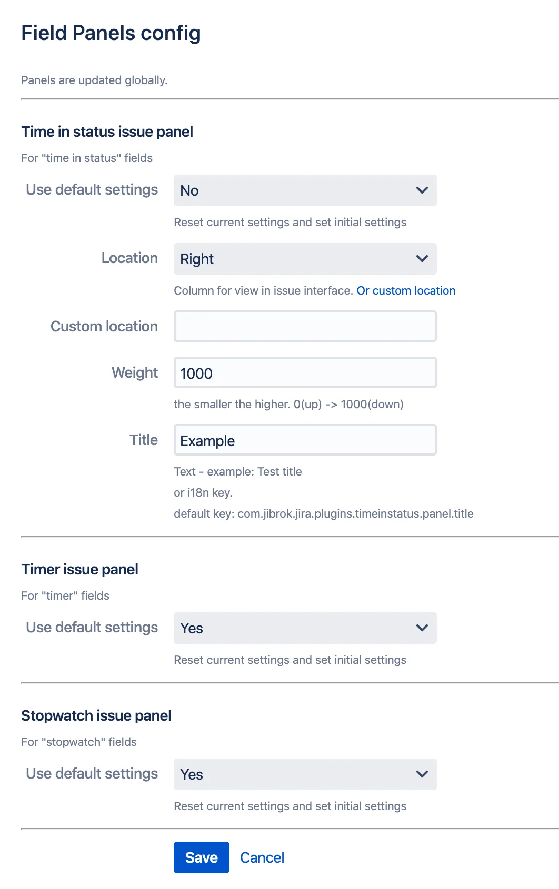Click the Location field label

[129, 258]
